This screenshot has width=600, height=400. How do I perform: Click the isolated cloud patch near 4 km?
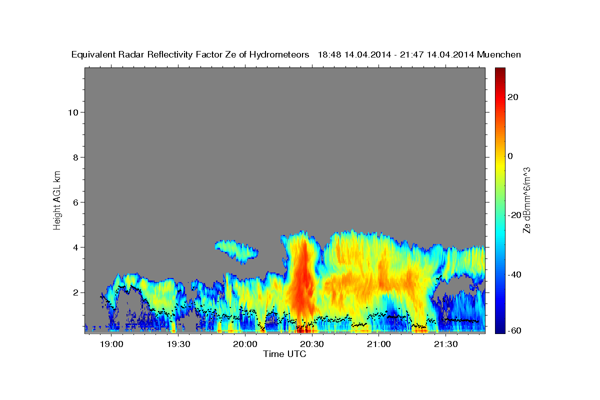(236, 251)
